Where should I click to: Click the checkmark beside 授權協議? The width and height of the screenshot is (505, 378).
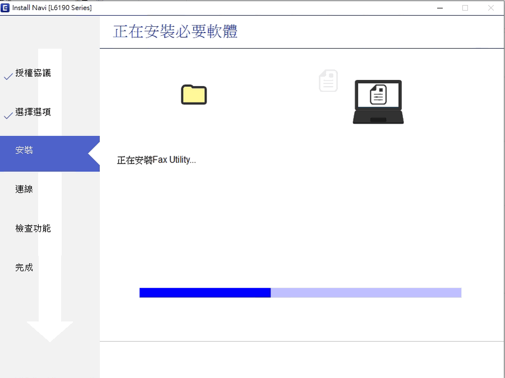[x=8, y=76]
